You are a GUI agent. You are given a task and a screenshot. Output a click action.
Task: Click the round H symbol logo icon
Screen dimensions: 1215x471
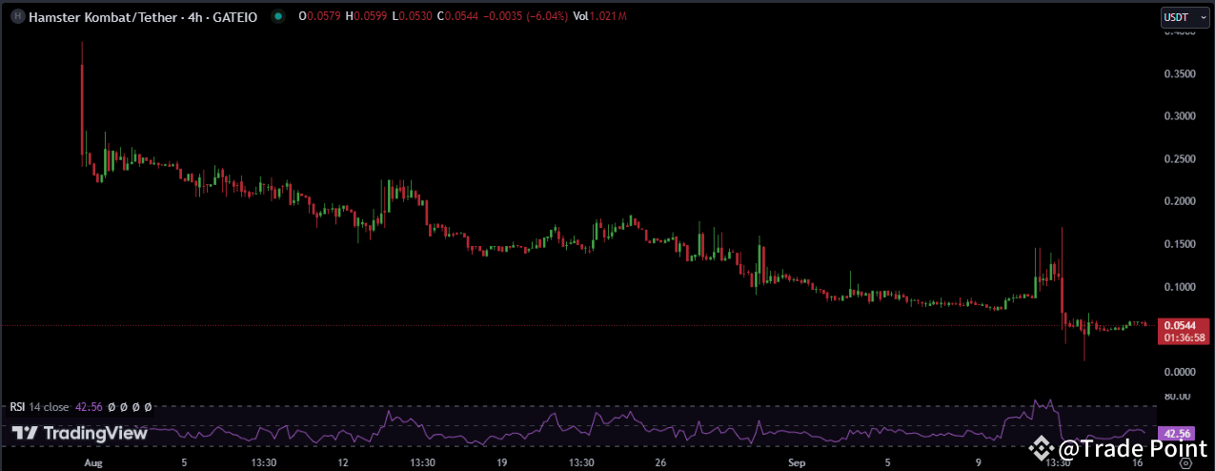(x=16, y=17)
